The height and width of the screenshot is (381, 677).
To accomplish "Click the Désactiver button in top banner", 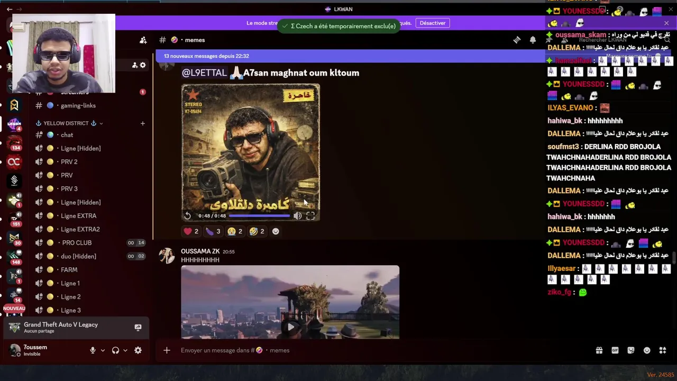I will (433, 23).
